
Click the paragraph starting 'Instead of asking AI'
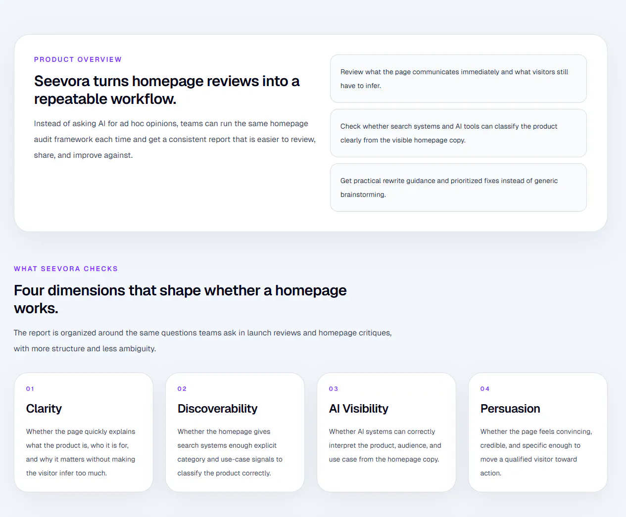tap(175, 140)
